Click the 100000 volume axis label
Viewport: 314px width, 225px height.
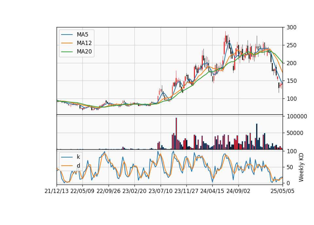coord(297,116)
